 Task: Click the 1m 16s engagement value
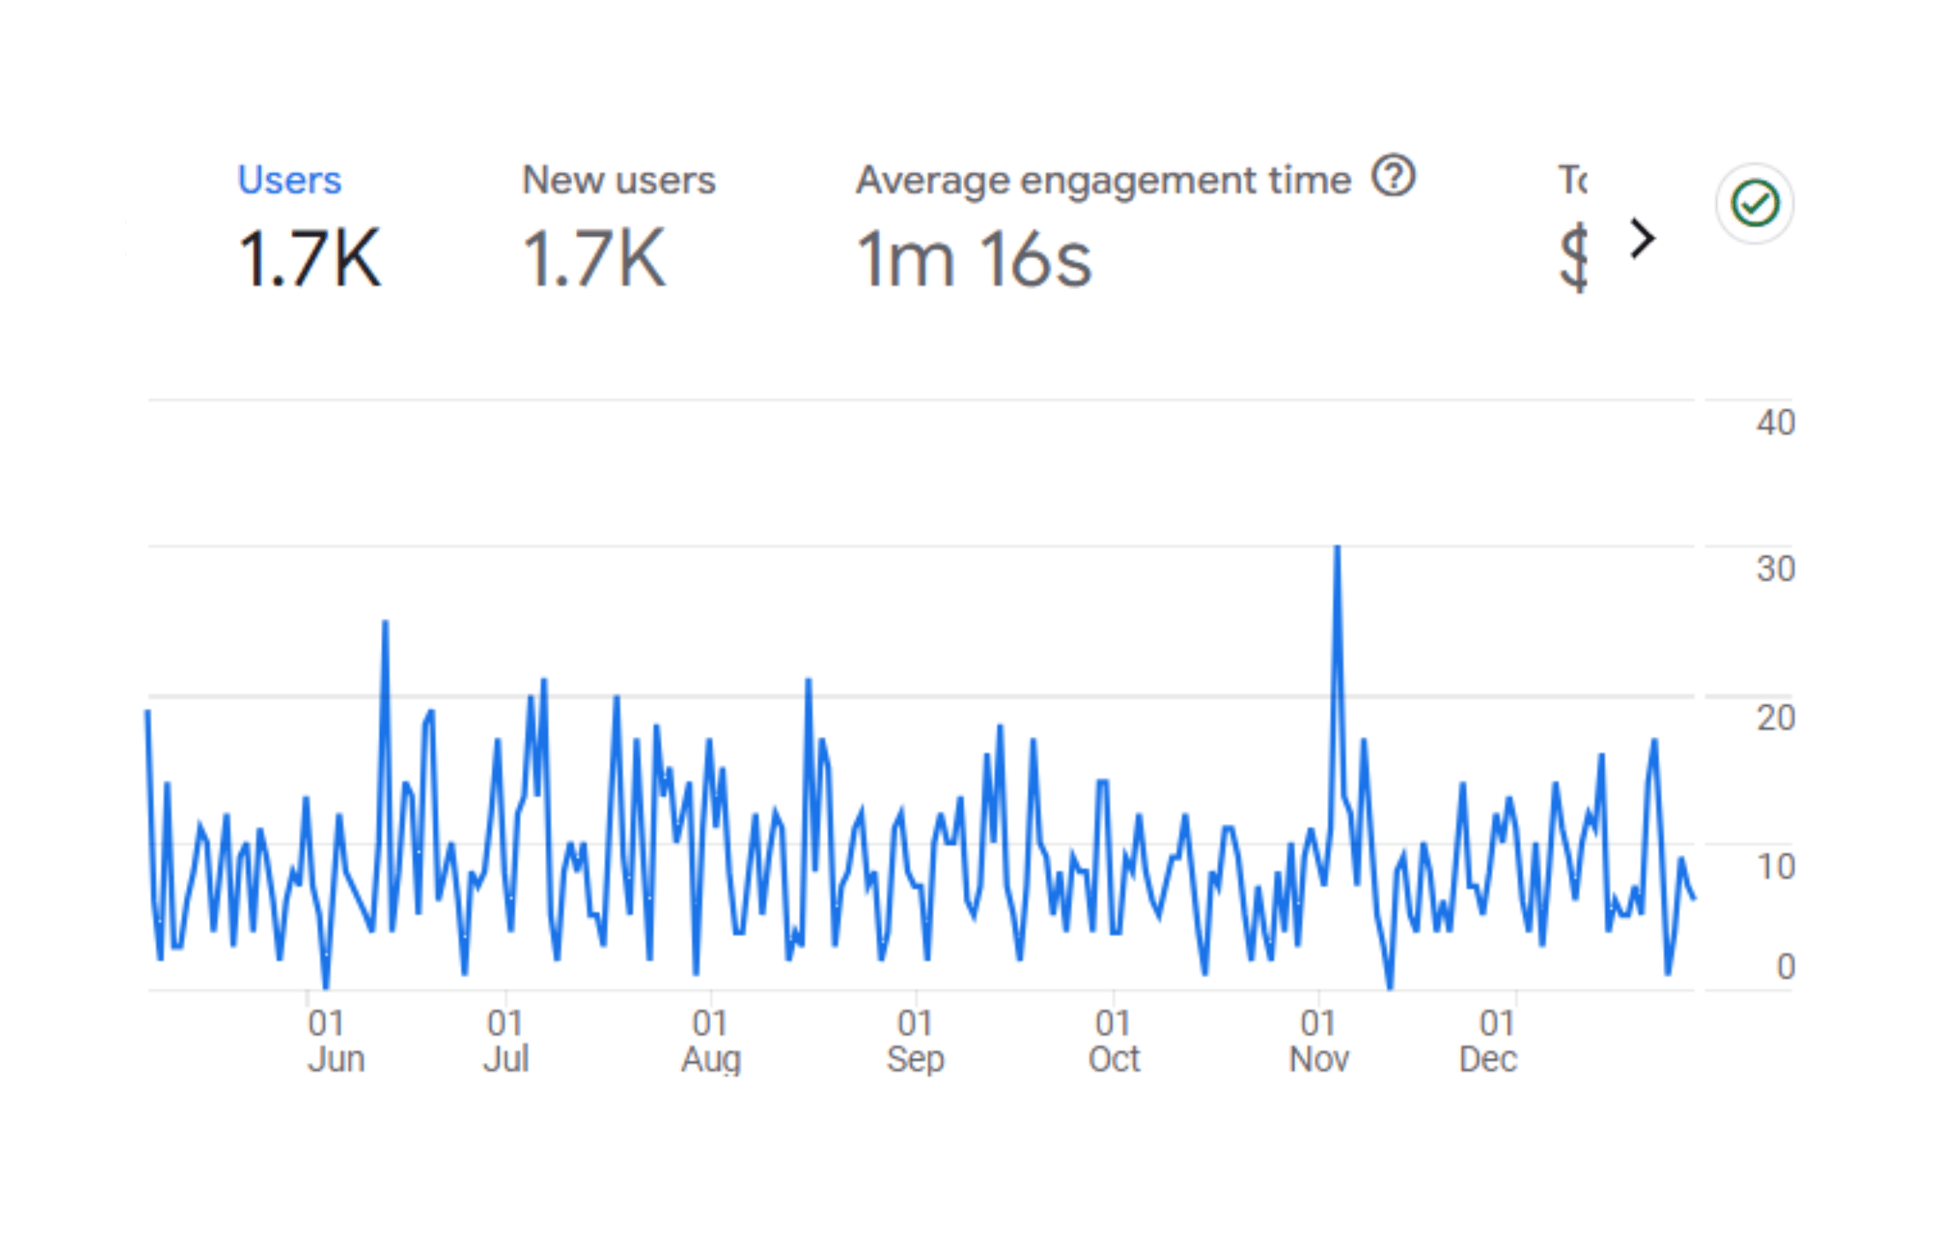[974, 259]
